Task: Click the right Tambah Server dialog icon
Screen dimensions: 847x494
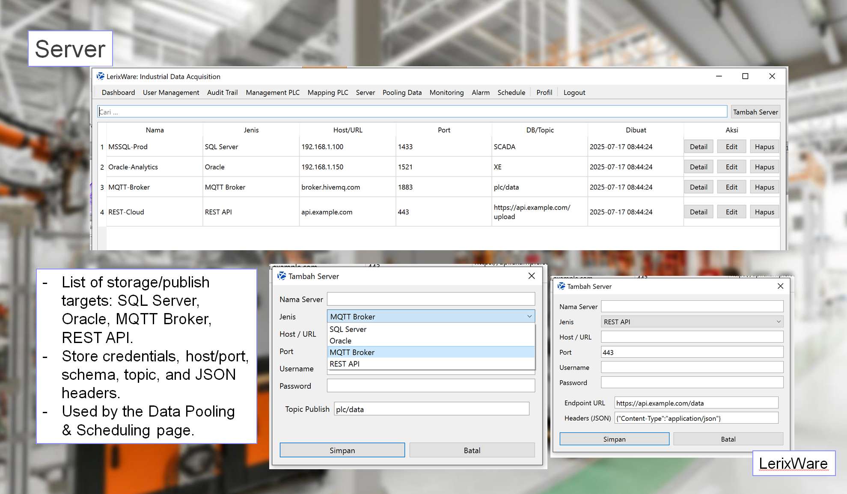Action: pyautogui.click(x=561, y=287)
